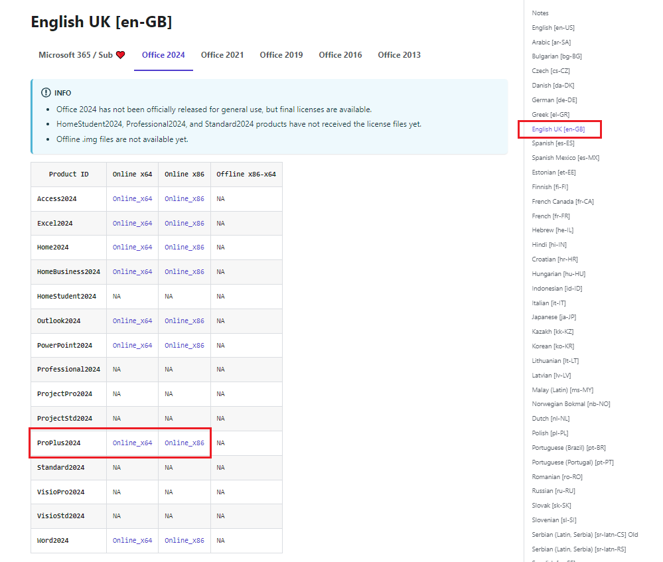Screen dimensions: 663x562
Task: Go to English [en-US] section
Action: (553, 27)
